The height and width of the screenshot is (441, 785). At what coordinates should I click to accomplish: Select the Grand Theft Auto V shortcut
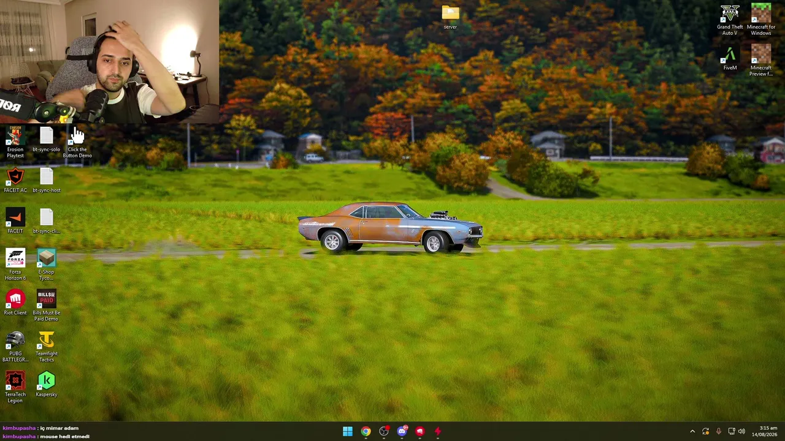[x=730, y=20]
